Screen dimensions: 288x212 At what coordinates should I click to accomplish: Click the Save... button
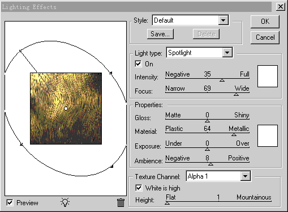[160, 34]
